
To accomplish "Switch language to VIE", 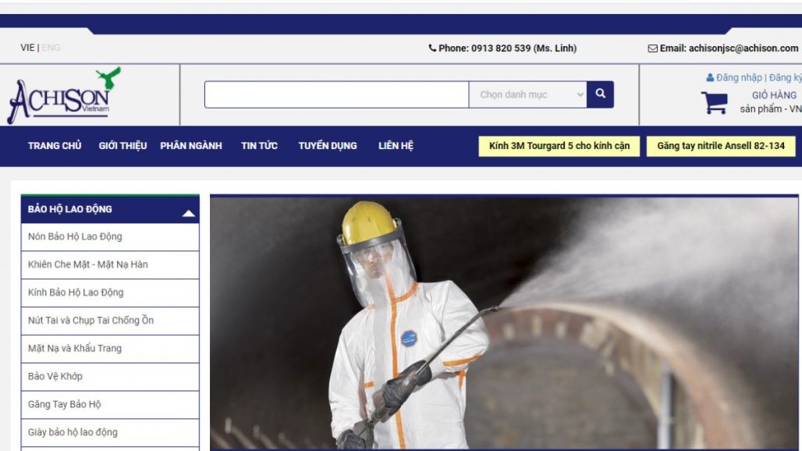I will click(x=27, y=48).
